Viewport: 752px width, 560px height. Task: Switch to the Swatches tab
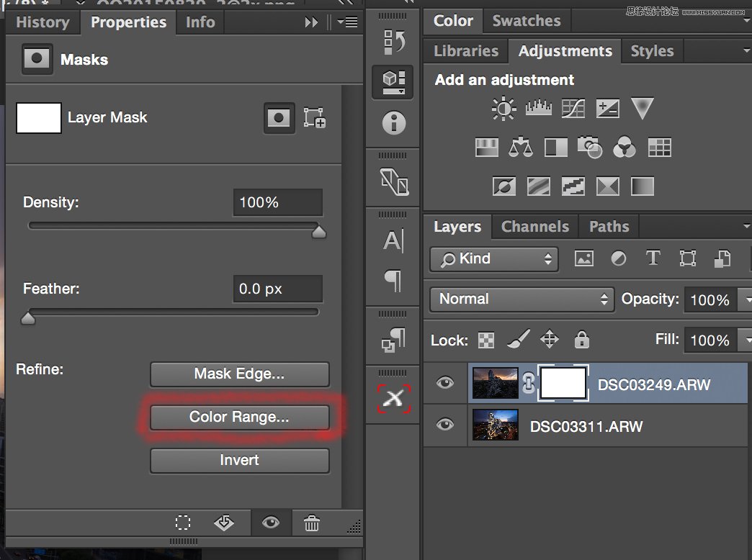527,21
